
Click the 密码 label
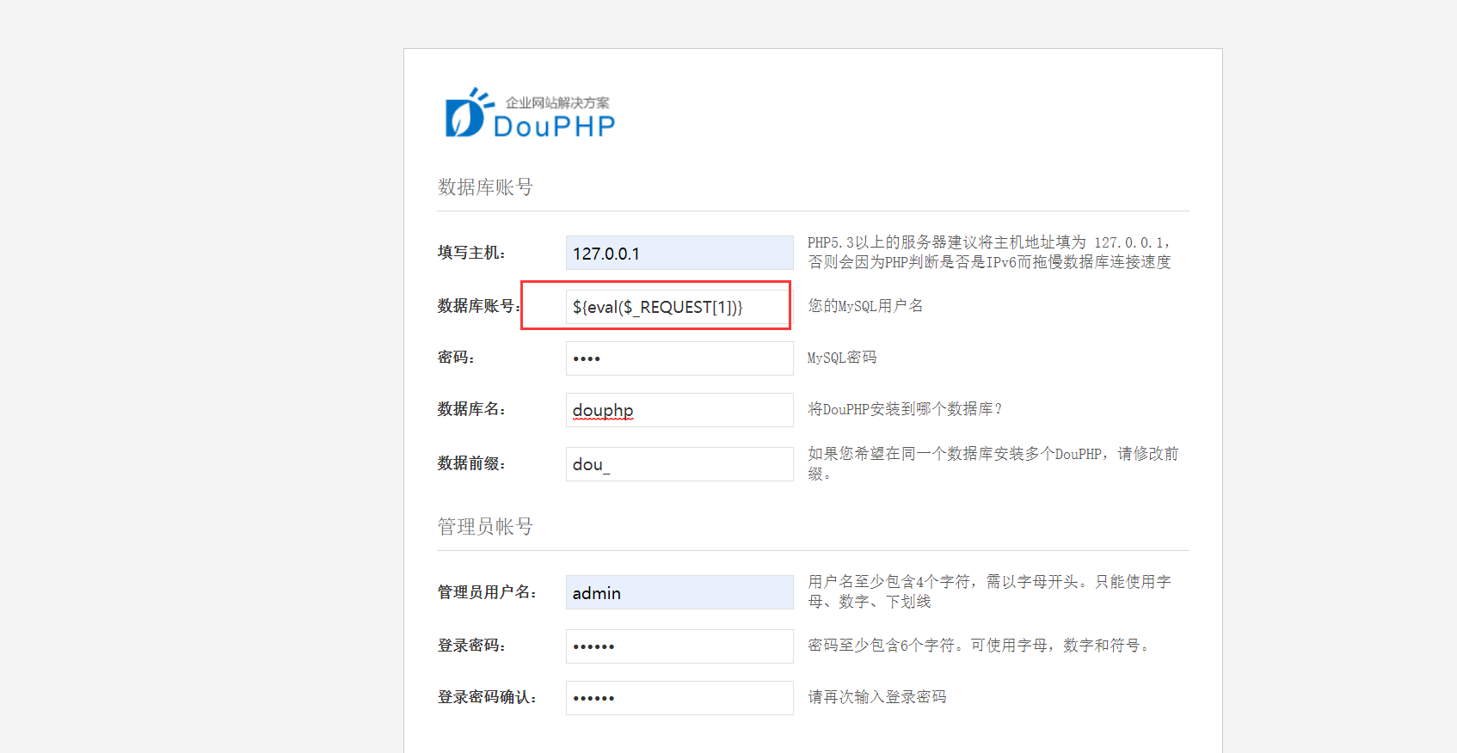coord(456,358)
